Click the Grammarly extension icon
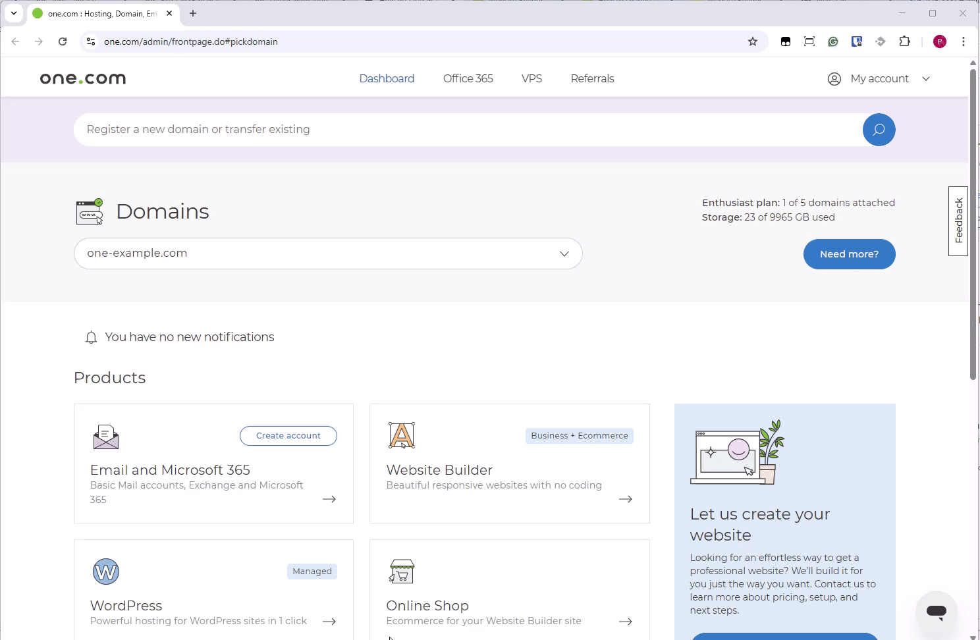The height and width of the screenshot is (640, 980). (832, 41)
